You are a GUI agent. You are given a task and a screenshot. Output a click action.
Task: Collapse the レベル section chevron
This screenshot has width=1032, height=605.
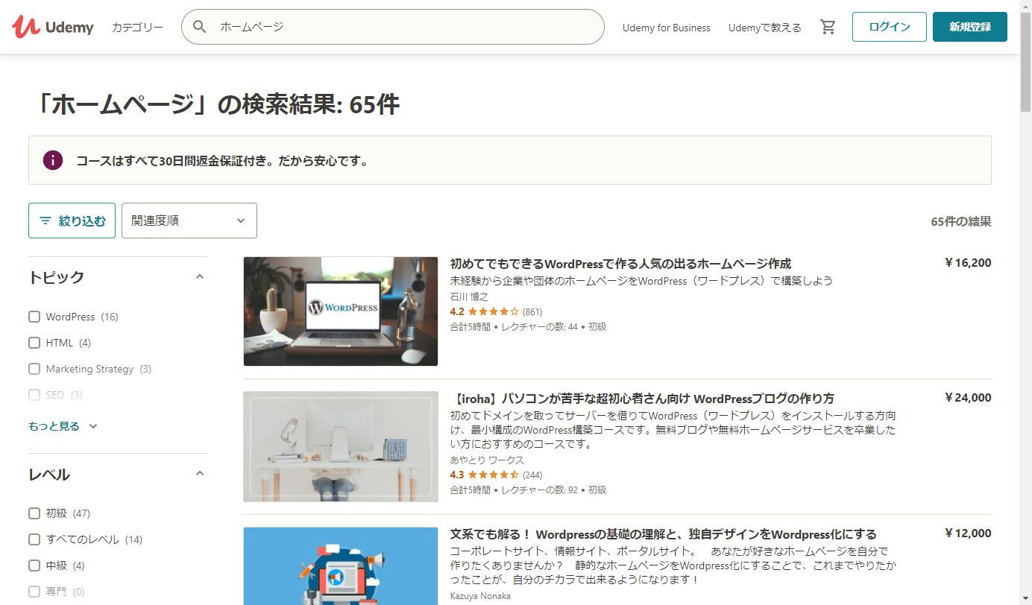point(199,473)
